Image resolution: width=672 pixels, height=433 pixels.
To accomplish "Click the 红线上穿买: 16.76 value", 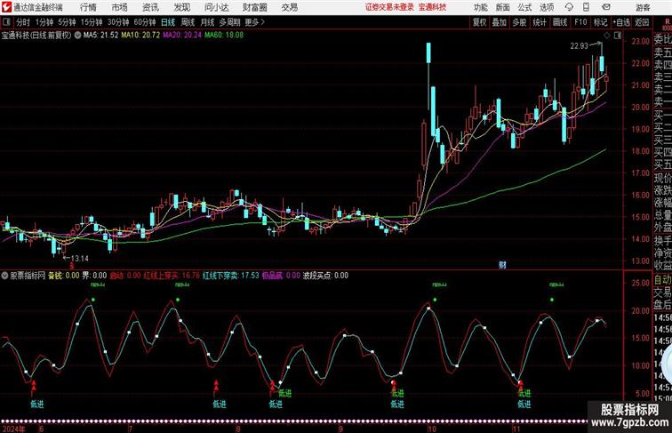I will coord(172,276).
